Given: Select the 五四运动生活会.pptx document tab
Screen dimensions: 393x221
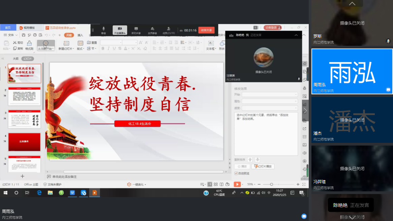Looking at the screenshot, I should point(61,28).
